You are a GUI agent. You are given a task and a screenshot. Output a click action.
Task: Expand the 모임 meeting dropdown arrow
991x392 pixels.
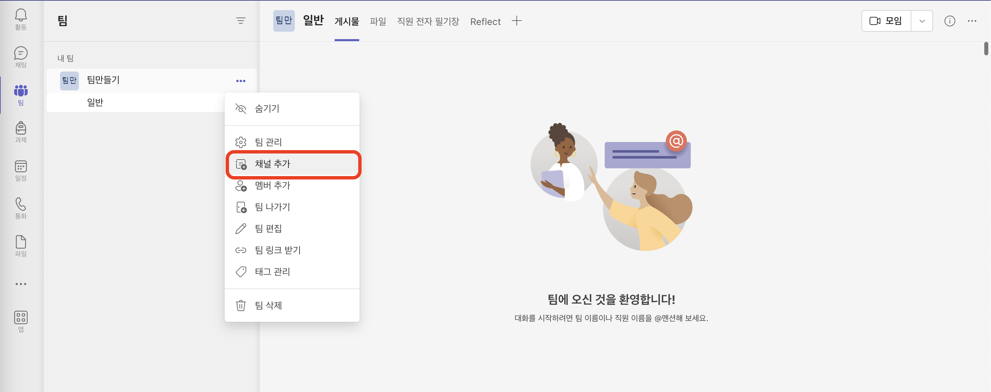tap(922, 21)
